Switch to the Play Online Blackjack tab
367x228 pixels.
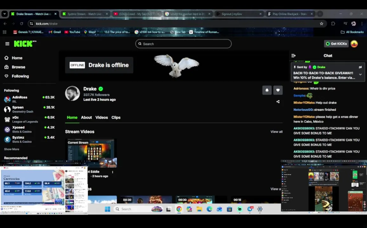(290, 14)
